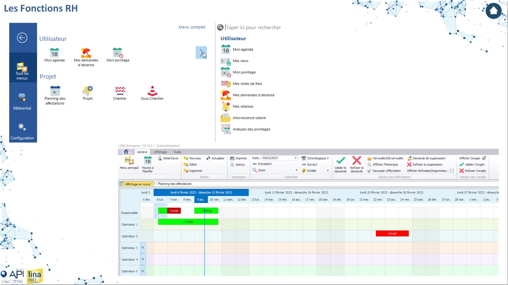Click the home icon top right
Screen dimensions: 508x285
coord(493,11)
